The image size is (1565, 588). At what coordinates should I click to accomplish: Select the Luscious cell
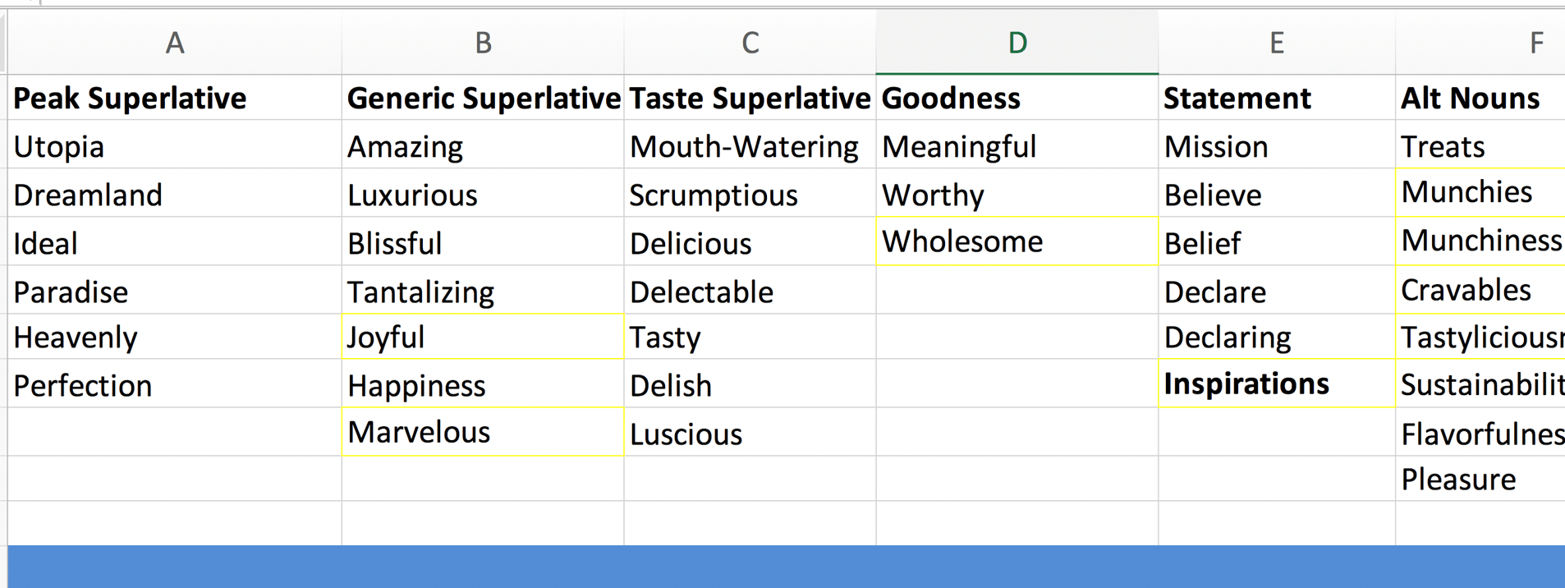click(x=750, y=433)
